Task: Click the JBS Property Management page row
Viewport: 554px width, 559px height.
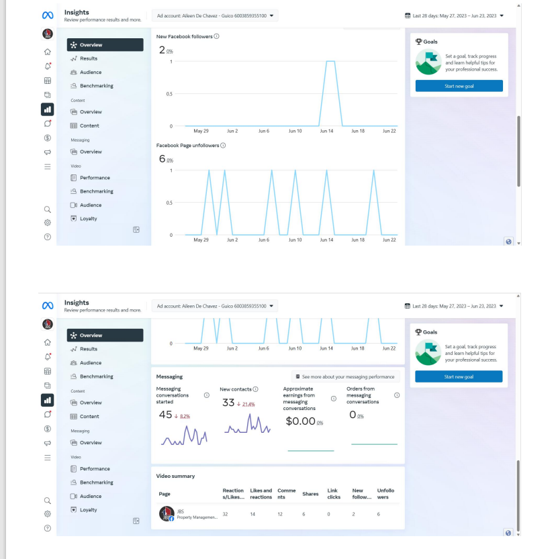Action: coord(277,514)
